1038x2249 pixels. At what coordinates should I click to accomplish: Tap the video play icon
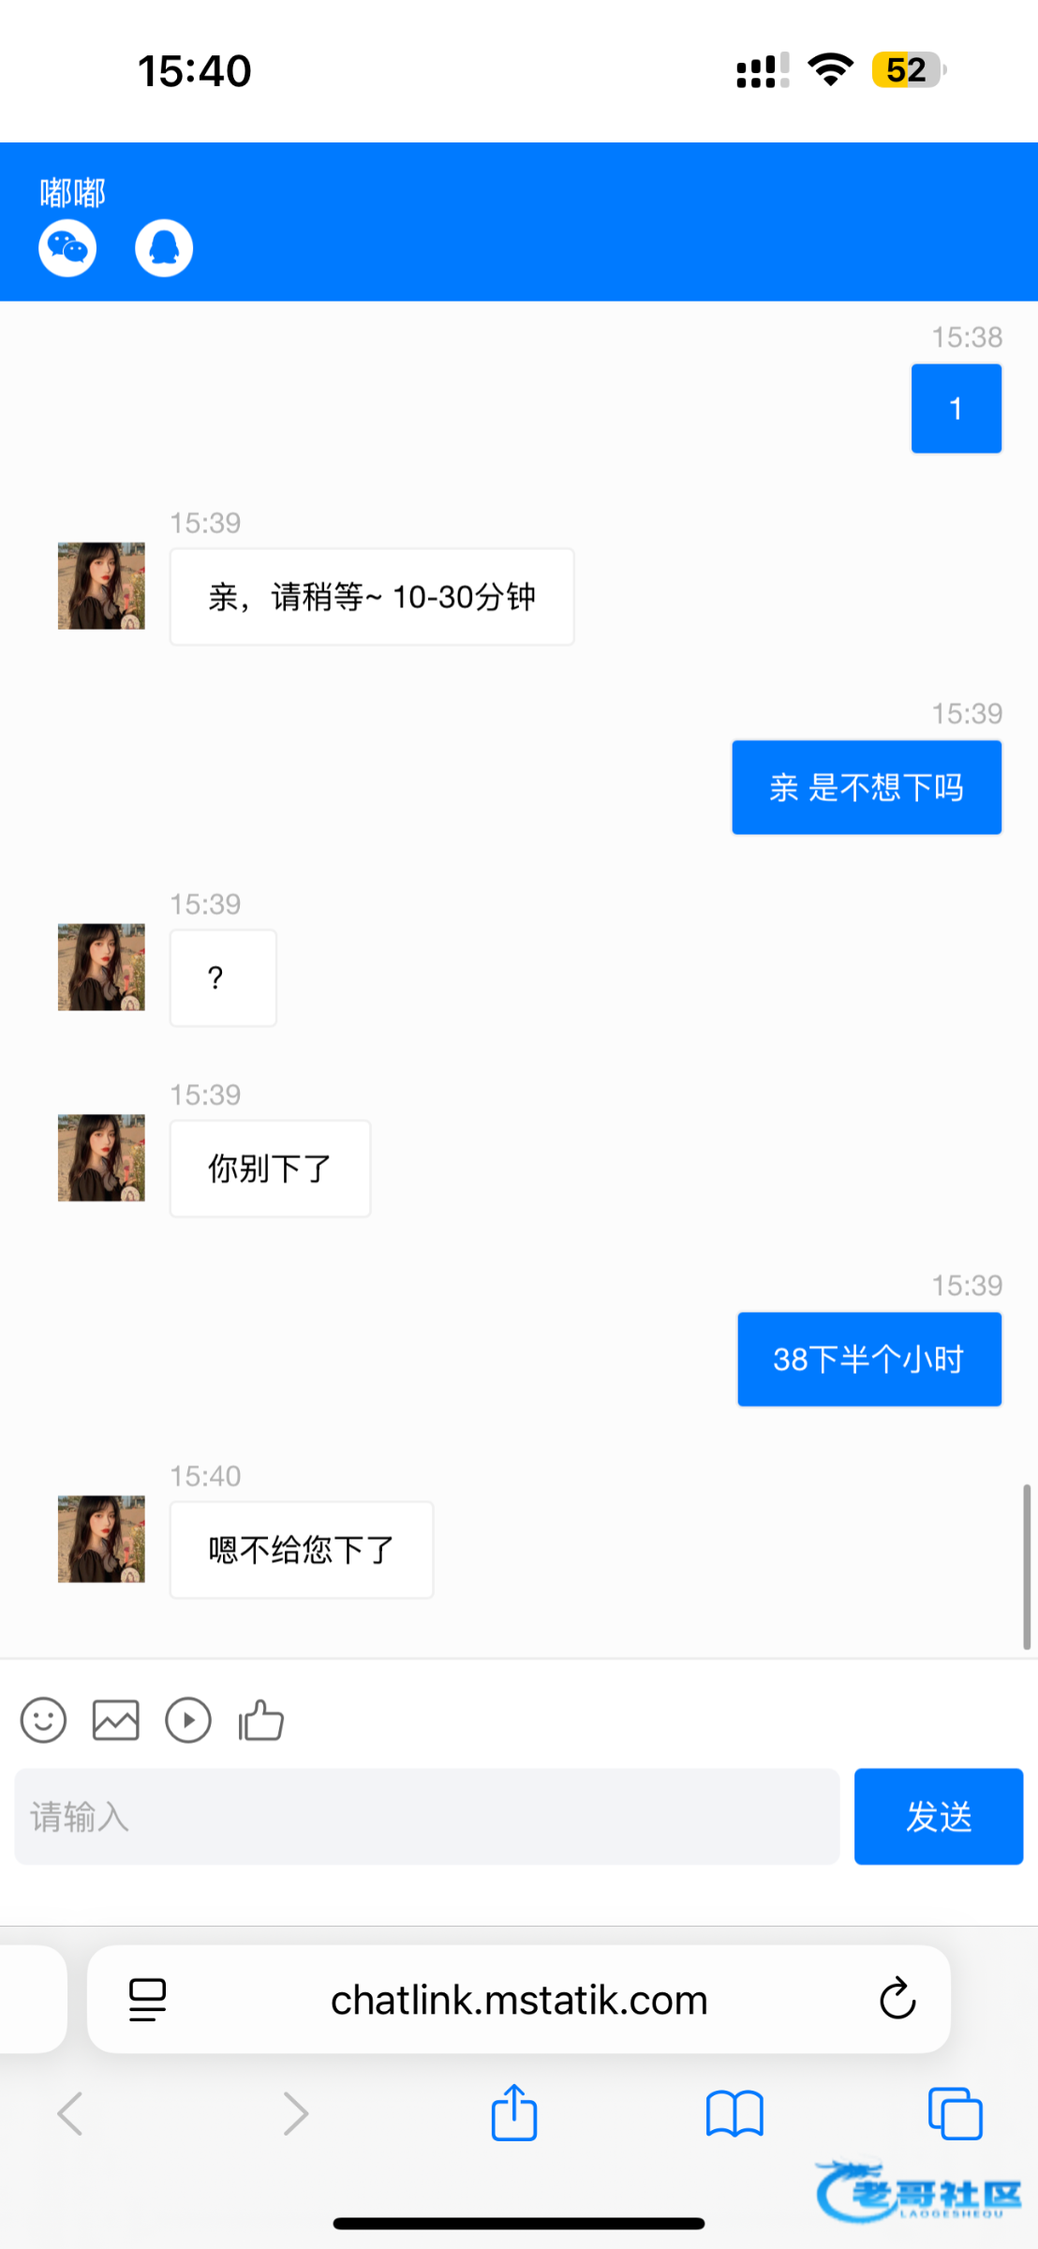click(x=188, y=1720)
